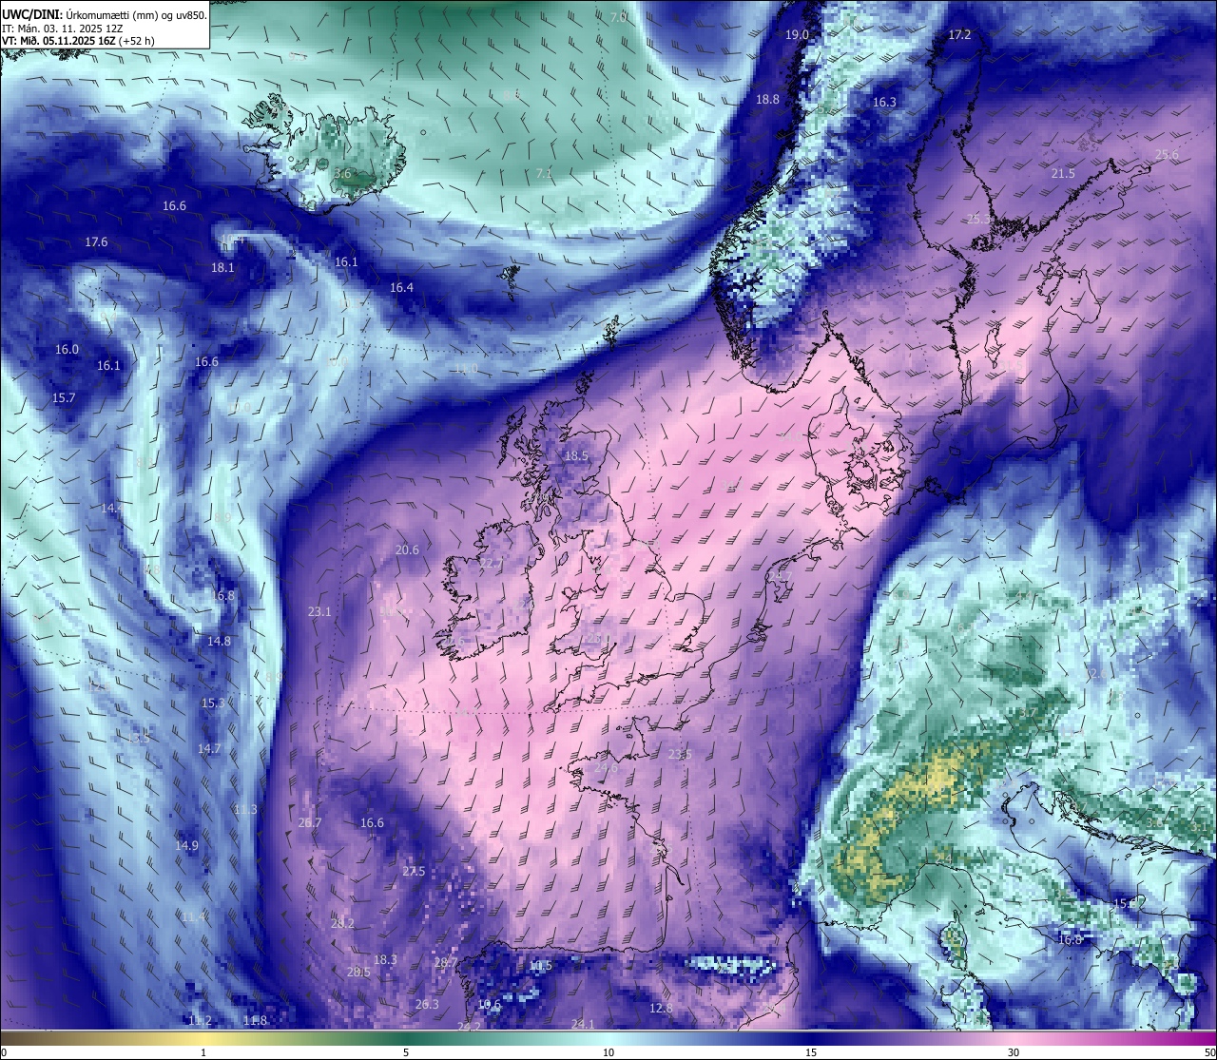The width and height of the screenshot is (1217, 1060).
Task: Click the color scale tick label "1"
Action: (x=203, y=1051)
